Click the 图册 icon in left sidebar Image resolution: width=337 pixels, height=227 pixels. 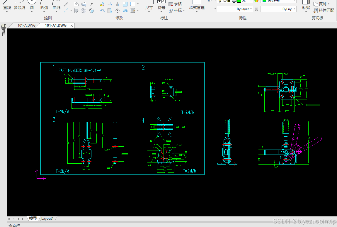4,33
